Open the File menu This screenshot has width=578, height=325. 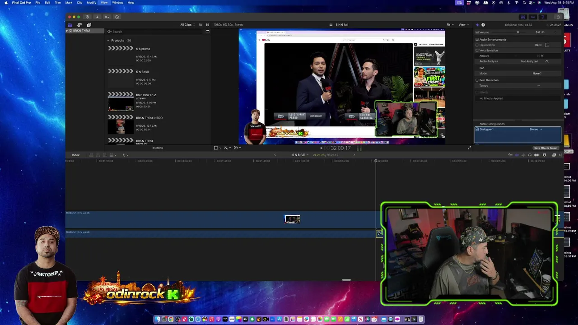(x=38, y=3)
